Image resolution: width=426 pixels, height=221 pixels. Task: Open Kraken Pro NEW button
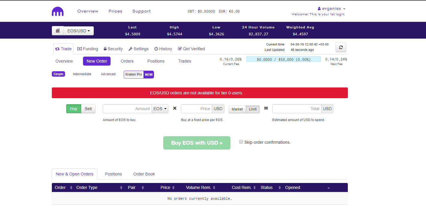[139, 75]
